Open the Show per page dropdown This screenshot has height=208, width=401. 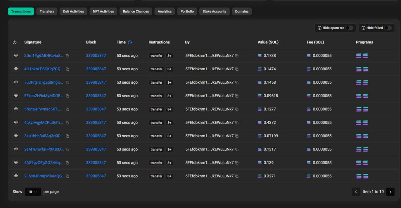[x=33, y=192]
